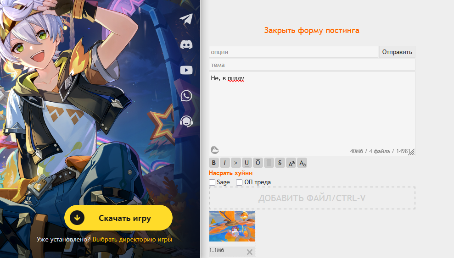Viewport: 454px width, 258px height.
Task: Apply underline formatting with U button
Action: click(x=247, y=163)
